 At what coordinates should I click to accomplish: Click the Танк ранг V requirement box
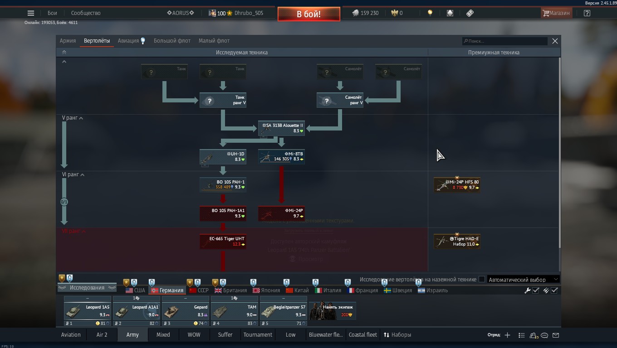223,100
